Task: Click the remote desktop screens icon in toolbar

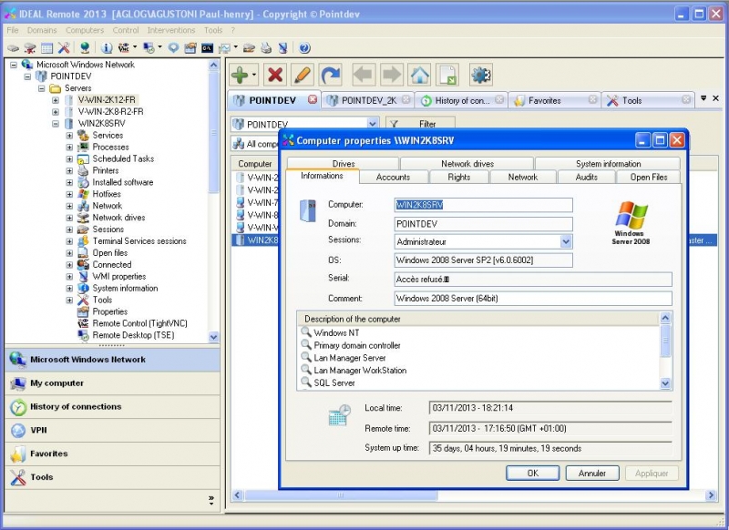Action: (149, 48)
